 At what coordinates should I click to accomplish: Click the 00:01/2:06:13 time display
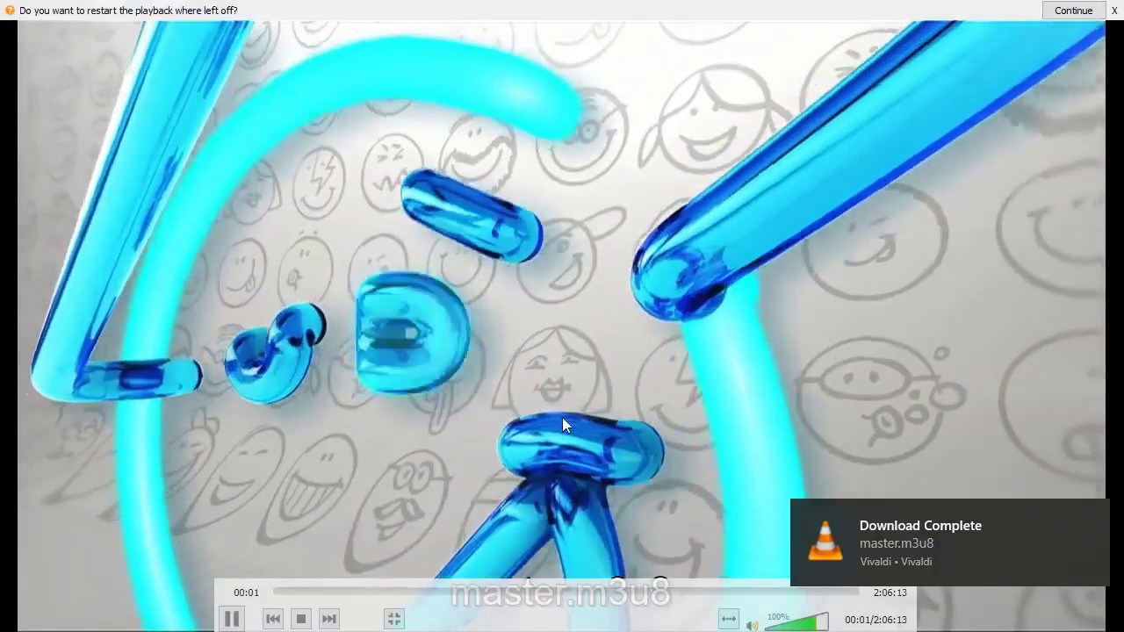(875, 620)
